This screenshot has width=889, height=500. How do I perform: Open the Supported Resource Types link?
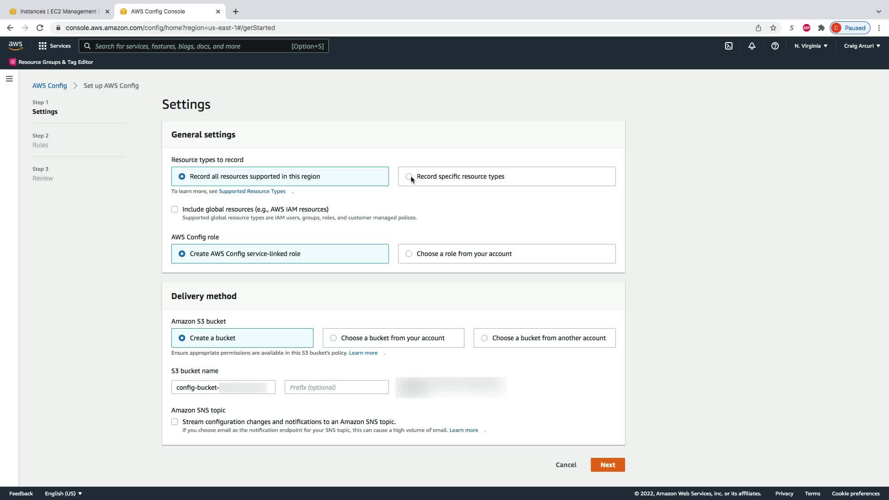pos(252,191)
